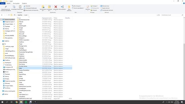This screenshot has width=185, height=104.
Task: Select the TeamViewer folder
Action: pos(22,80)
